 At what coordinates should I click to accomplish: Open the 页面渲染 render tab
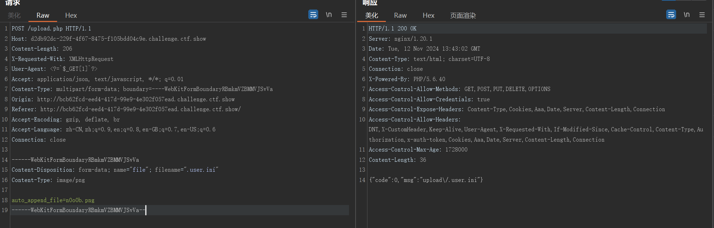(463, 15)
